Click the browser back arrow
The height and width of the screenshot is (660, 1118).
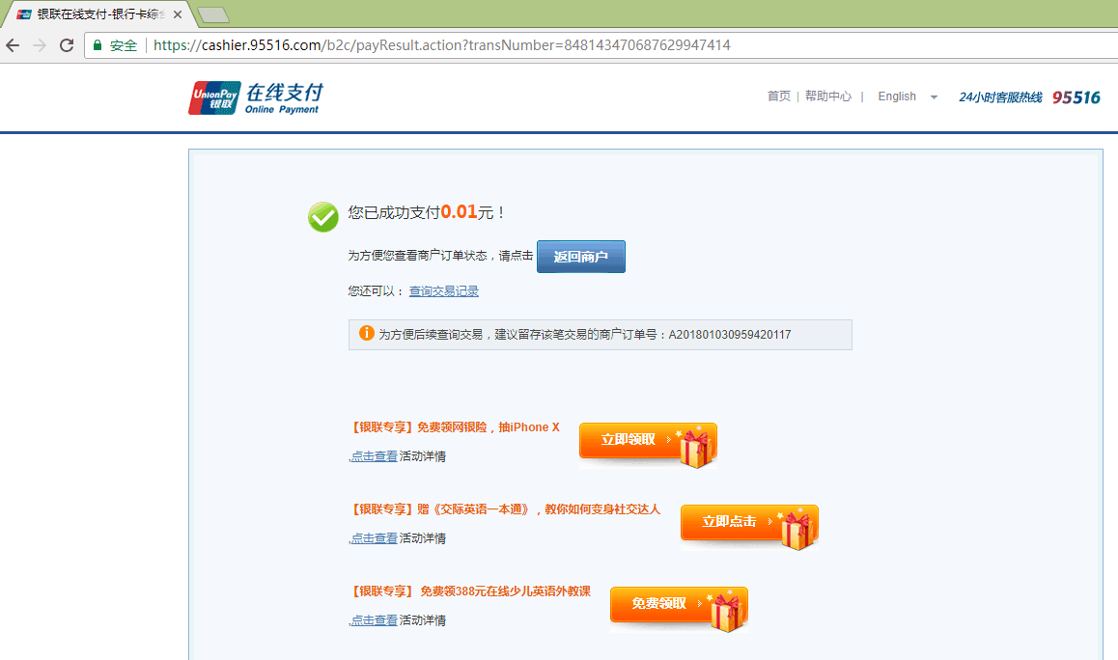(x=13, y=45)
